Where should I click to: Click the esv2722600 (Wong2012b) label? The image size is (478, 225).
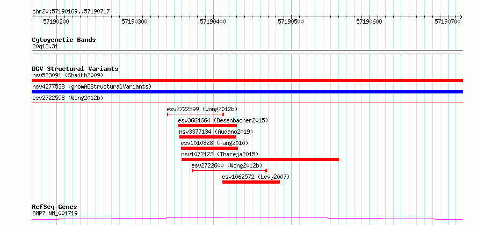click(227, 165)
